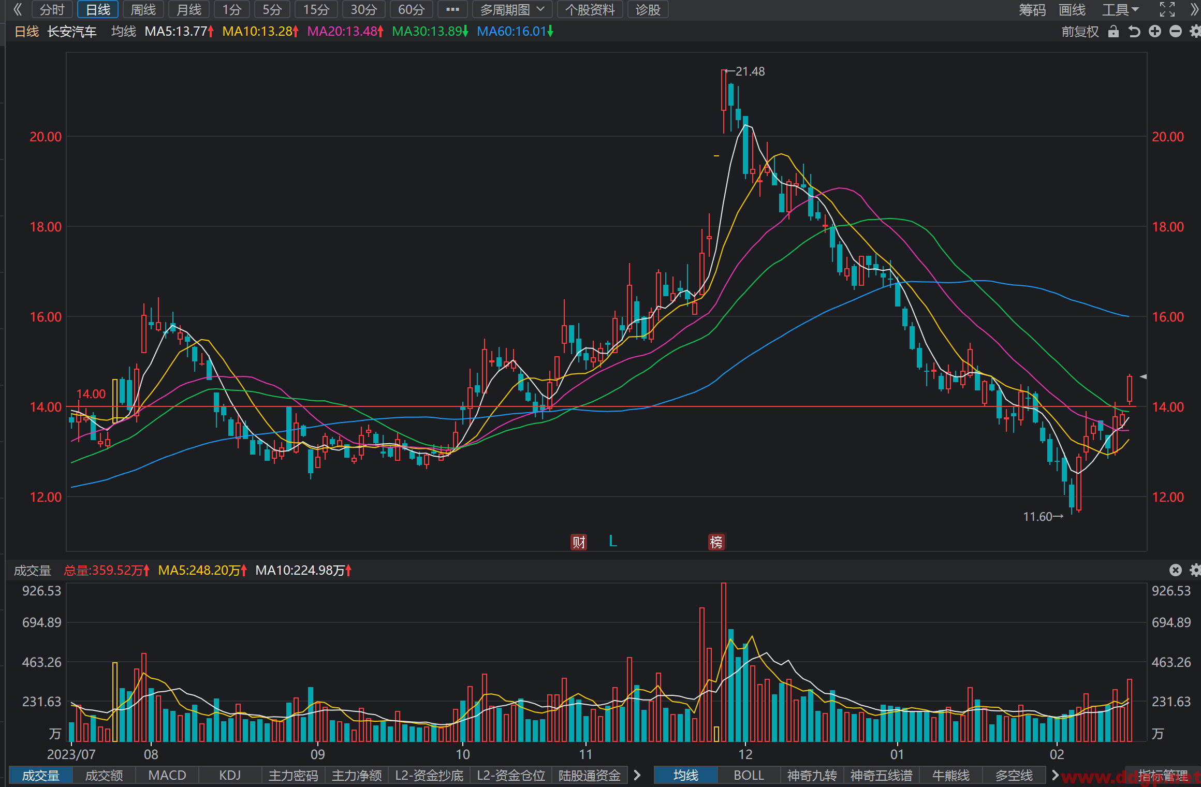Switch sub-chart to L2-资金仓位
The width and height of the screenshot is (1201, 787).
pos(511,775)
